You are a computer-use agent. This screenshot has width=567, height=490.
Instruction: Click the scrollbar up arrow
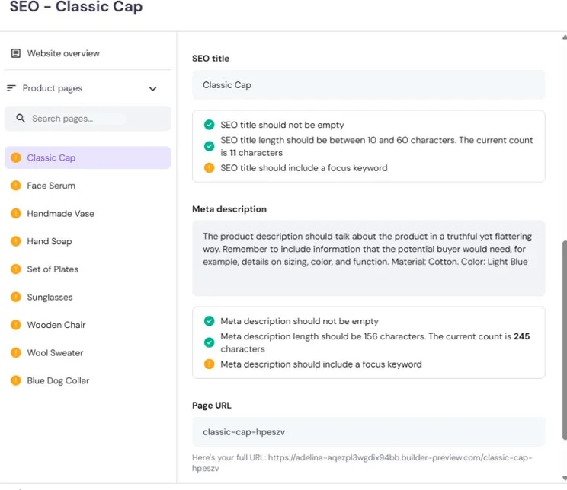[565, 37]
